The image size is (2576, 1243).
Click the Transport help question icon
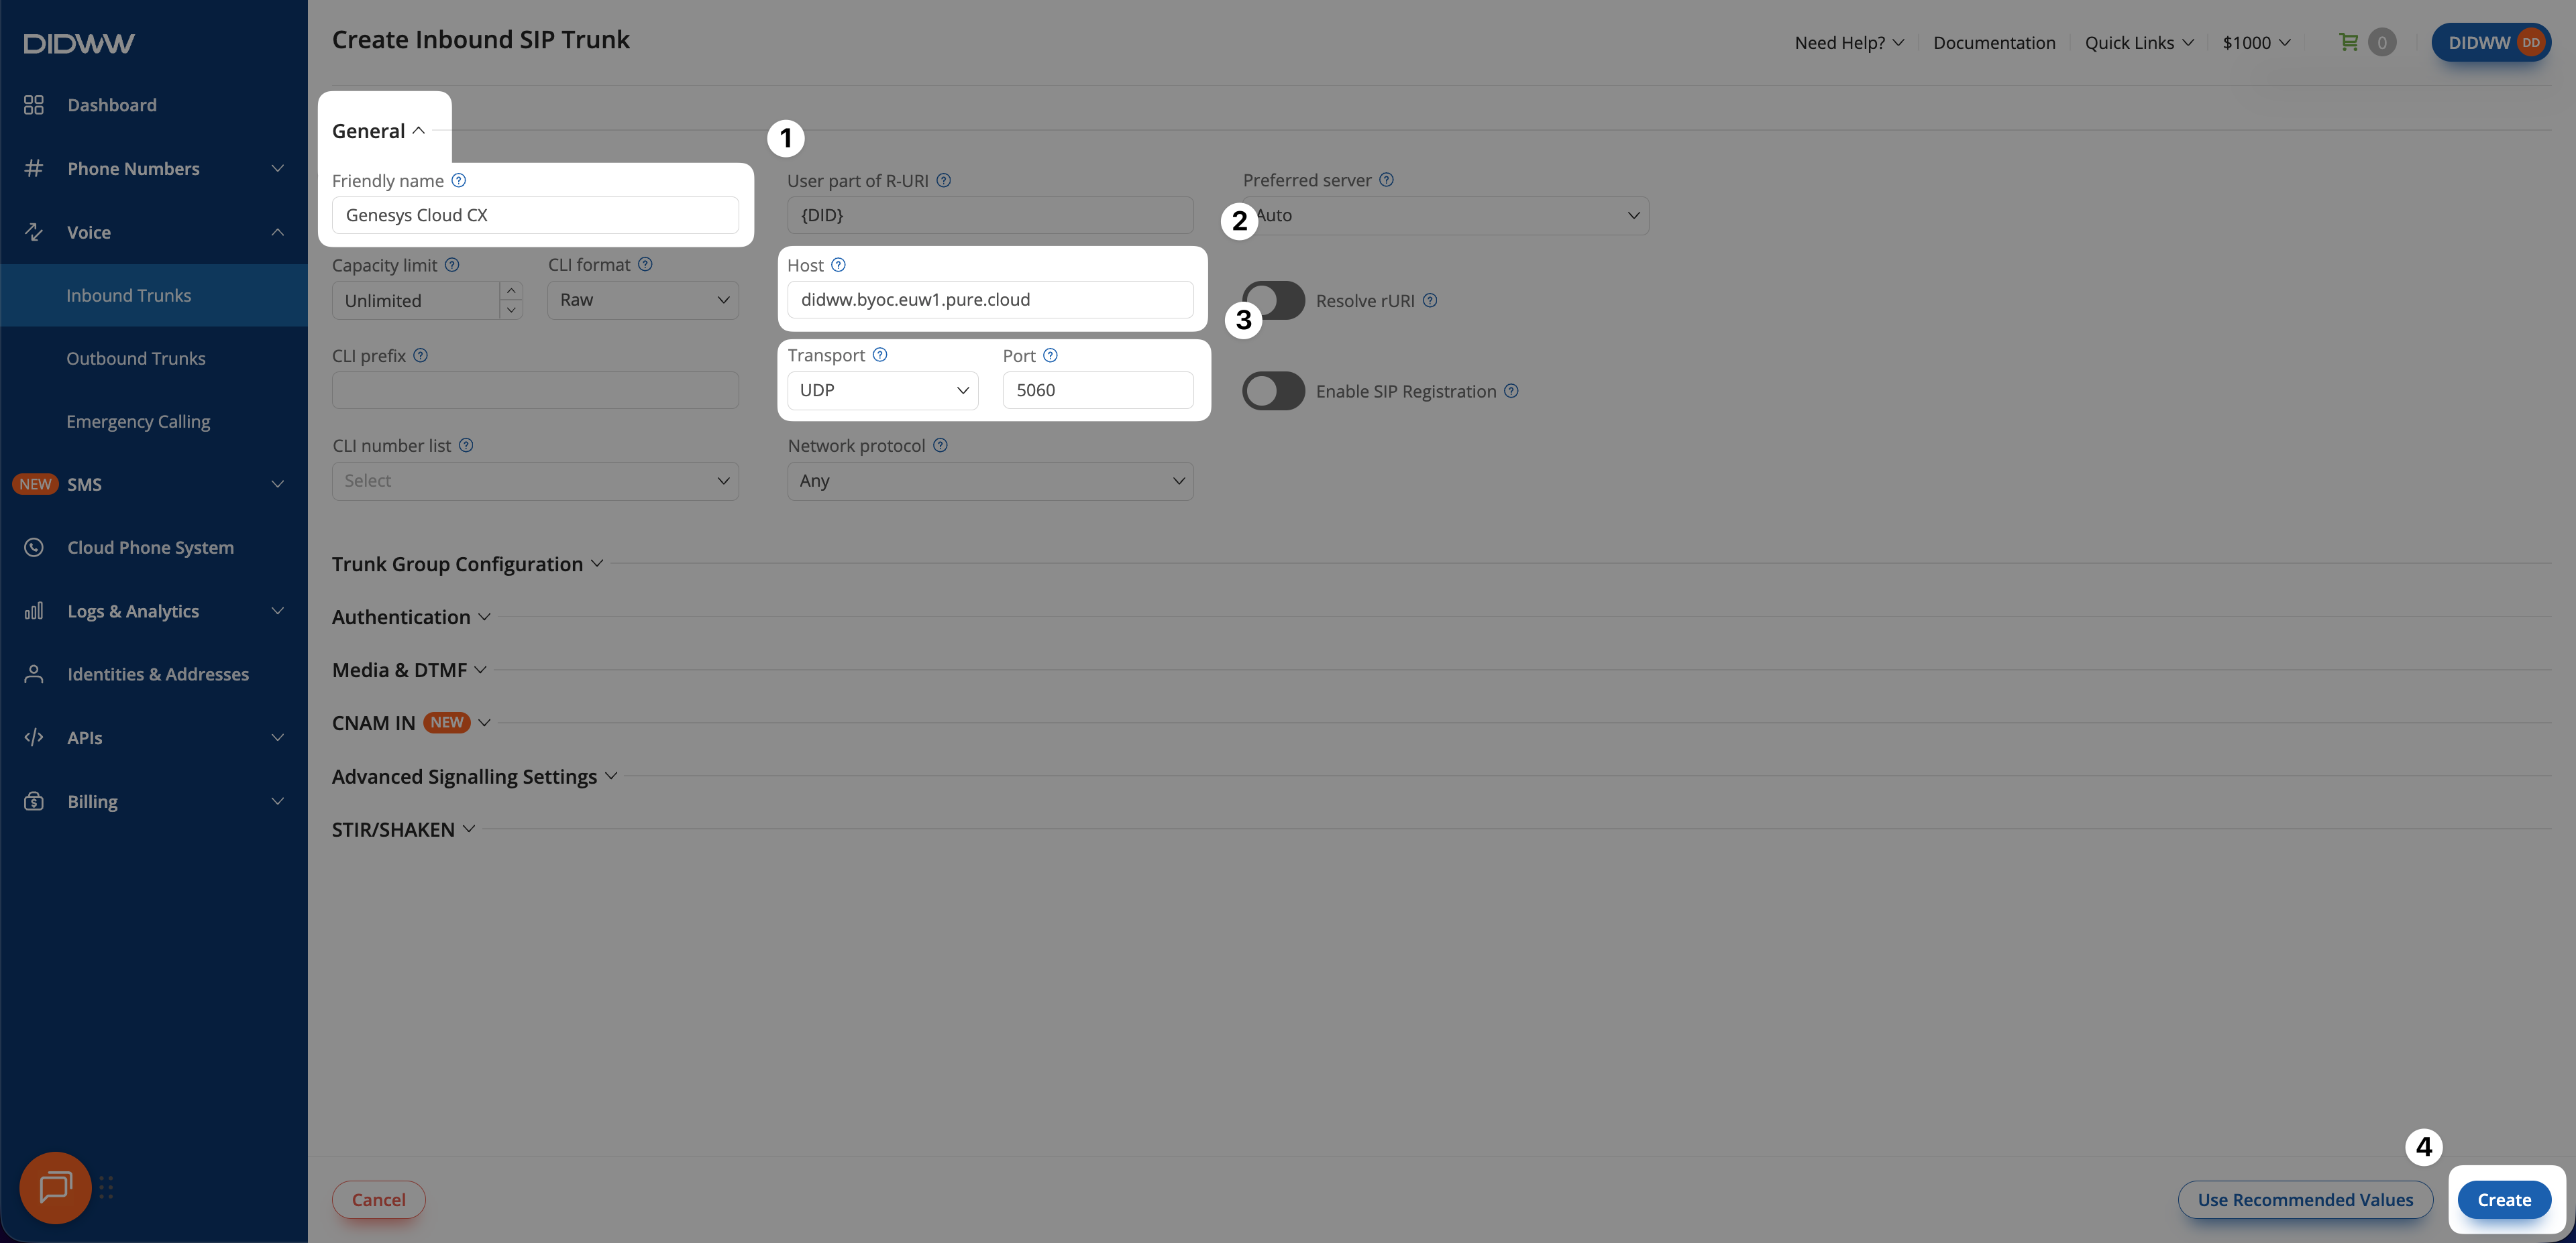(880, 355)
